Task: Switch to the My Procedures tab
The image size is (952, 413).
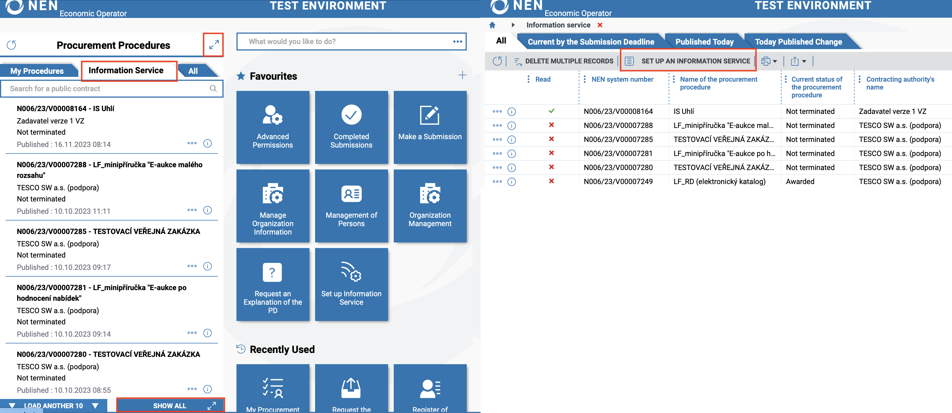Action: coord(37,71)
